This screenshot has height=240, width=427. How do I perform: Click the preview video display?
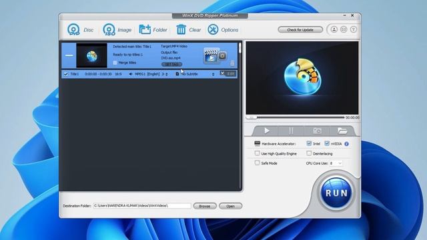point(302,78)
